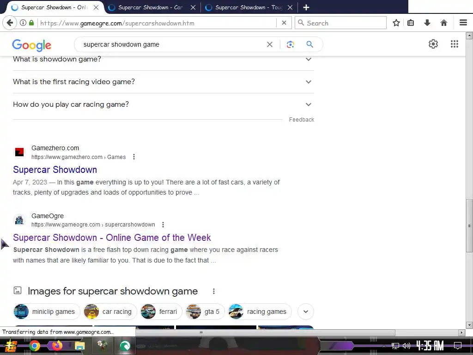Stop page loading with address bar X
Image resolution: width=473 pixels, height=355 pixels.
(x=284, y=23)
